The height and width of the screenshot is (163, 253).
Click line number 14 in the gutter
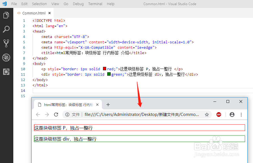click(23, 91)
